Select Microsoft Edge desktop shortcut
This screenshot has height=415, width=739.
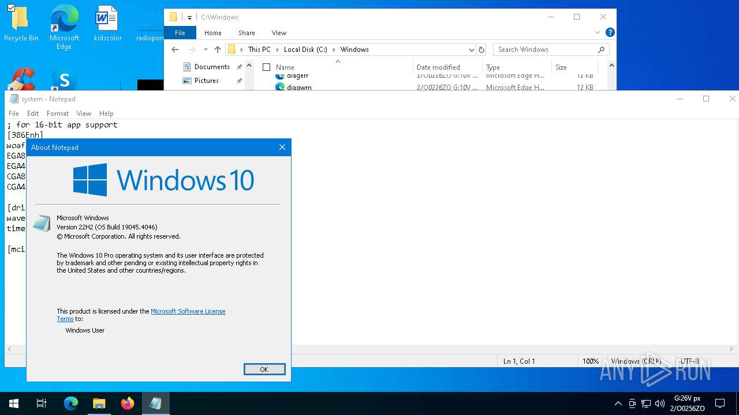click(64, 28)
